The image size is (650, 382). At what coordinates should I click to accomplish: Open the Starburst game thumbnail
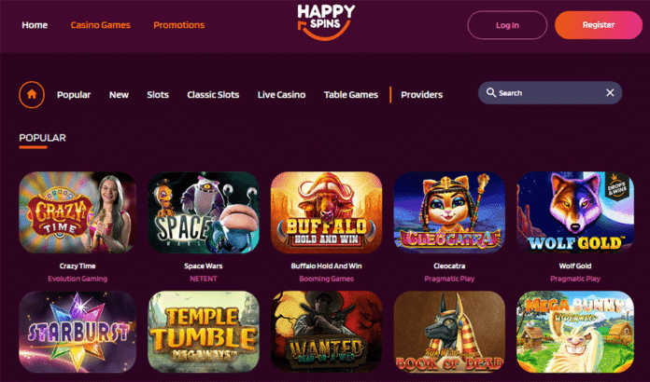[x=78, y=332]
